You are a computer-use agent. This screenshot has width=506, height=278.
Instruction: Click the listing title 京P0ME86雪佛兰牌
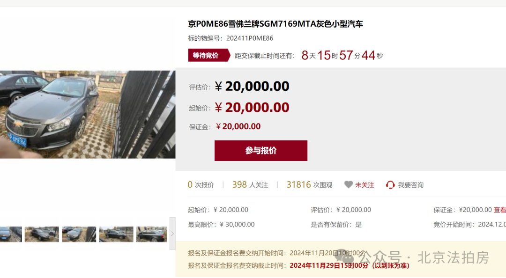point(275,24)
